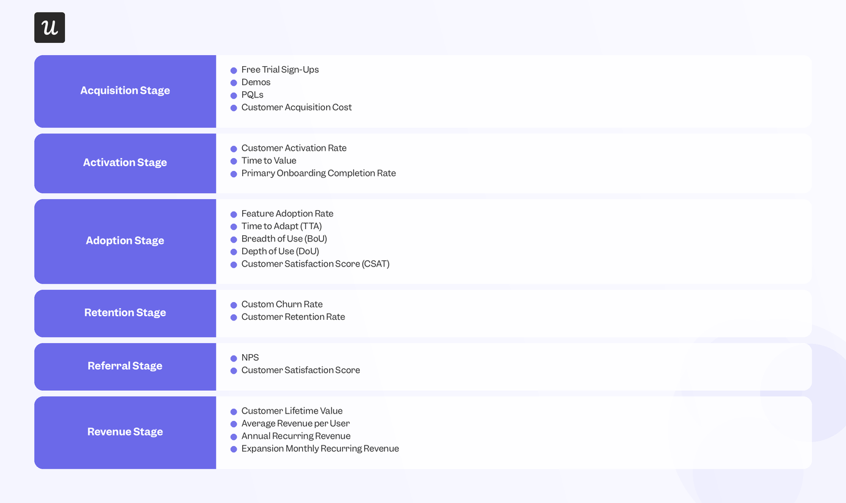This screenshot has width=846, height=503.
Task: Click the Customer Acquisition Cost item
Action: coord(297,107)
